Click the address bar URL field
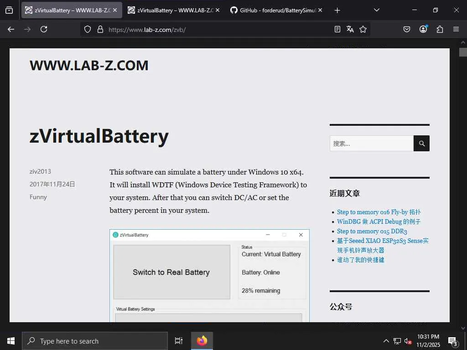467x350 pixels. click(218, 30)
